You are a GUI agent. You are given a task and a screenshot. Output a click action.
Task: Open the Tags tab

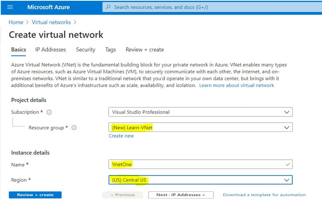(x=111, y=50)
